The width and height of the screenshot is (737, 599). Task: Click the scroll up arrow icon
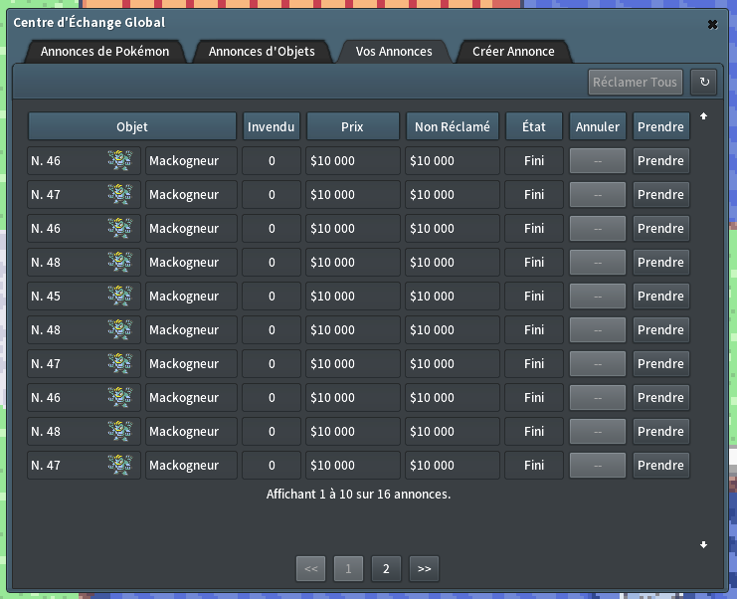(x=704, y=116)
